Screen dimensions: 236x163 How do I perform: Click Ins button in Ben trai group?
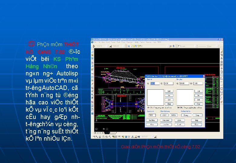(169, 95)
